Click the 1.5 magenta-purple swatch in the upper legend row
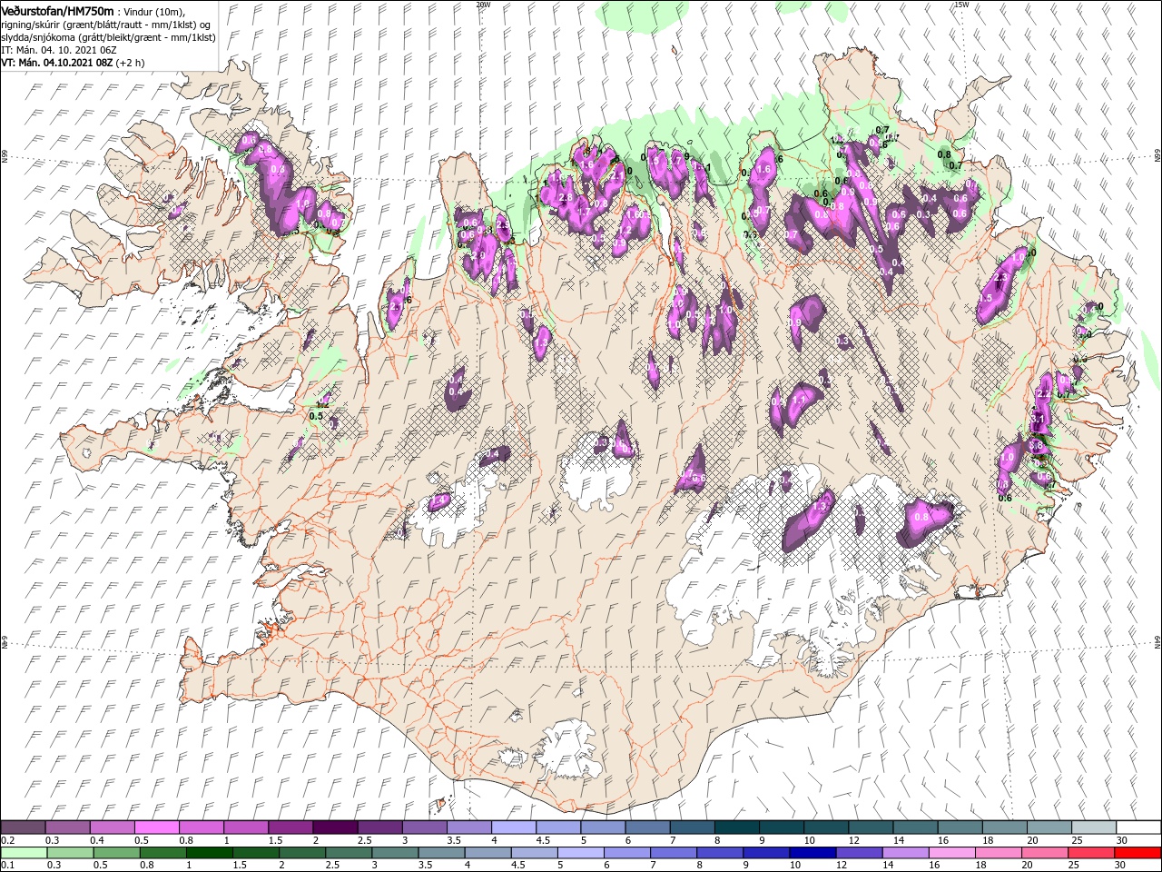This screenshot has width=1162, height=872. (290, 827)
